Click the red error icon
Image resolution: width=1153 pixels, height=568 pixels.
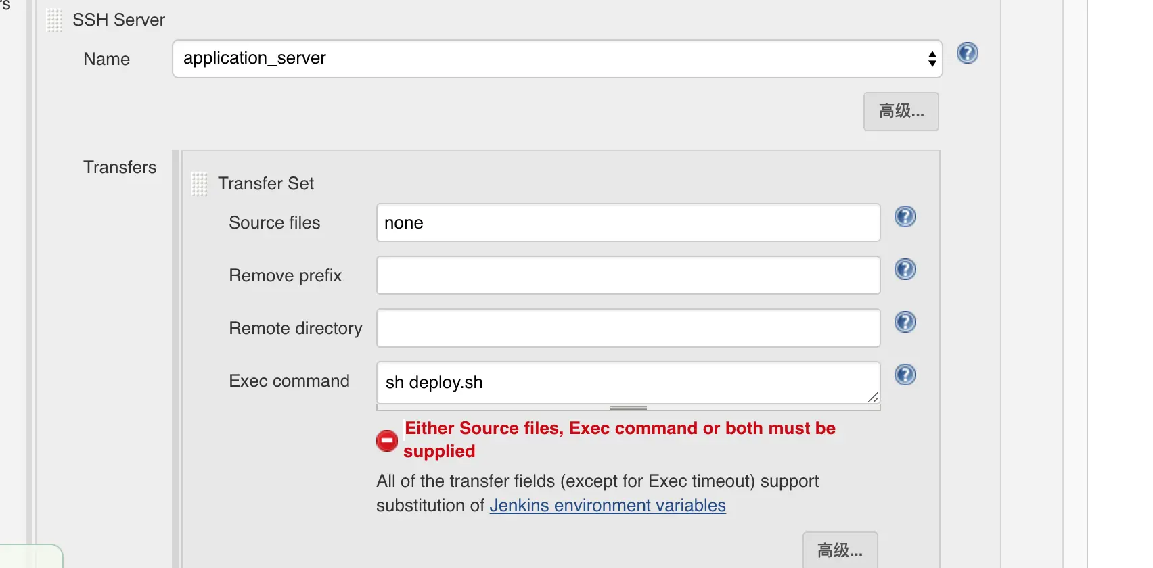click(x=387, y=441)
